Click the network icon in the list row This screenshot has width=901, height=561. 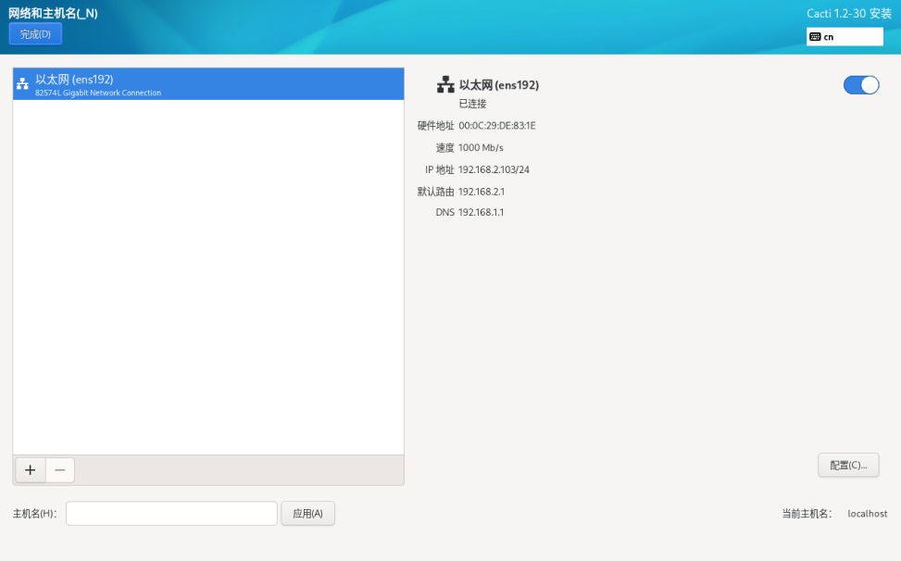pos(22,84)
